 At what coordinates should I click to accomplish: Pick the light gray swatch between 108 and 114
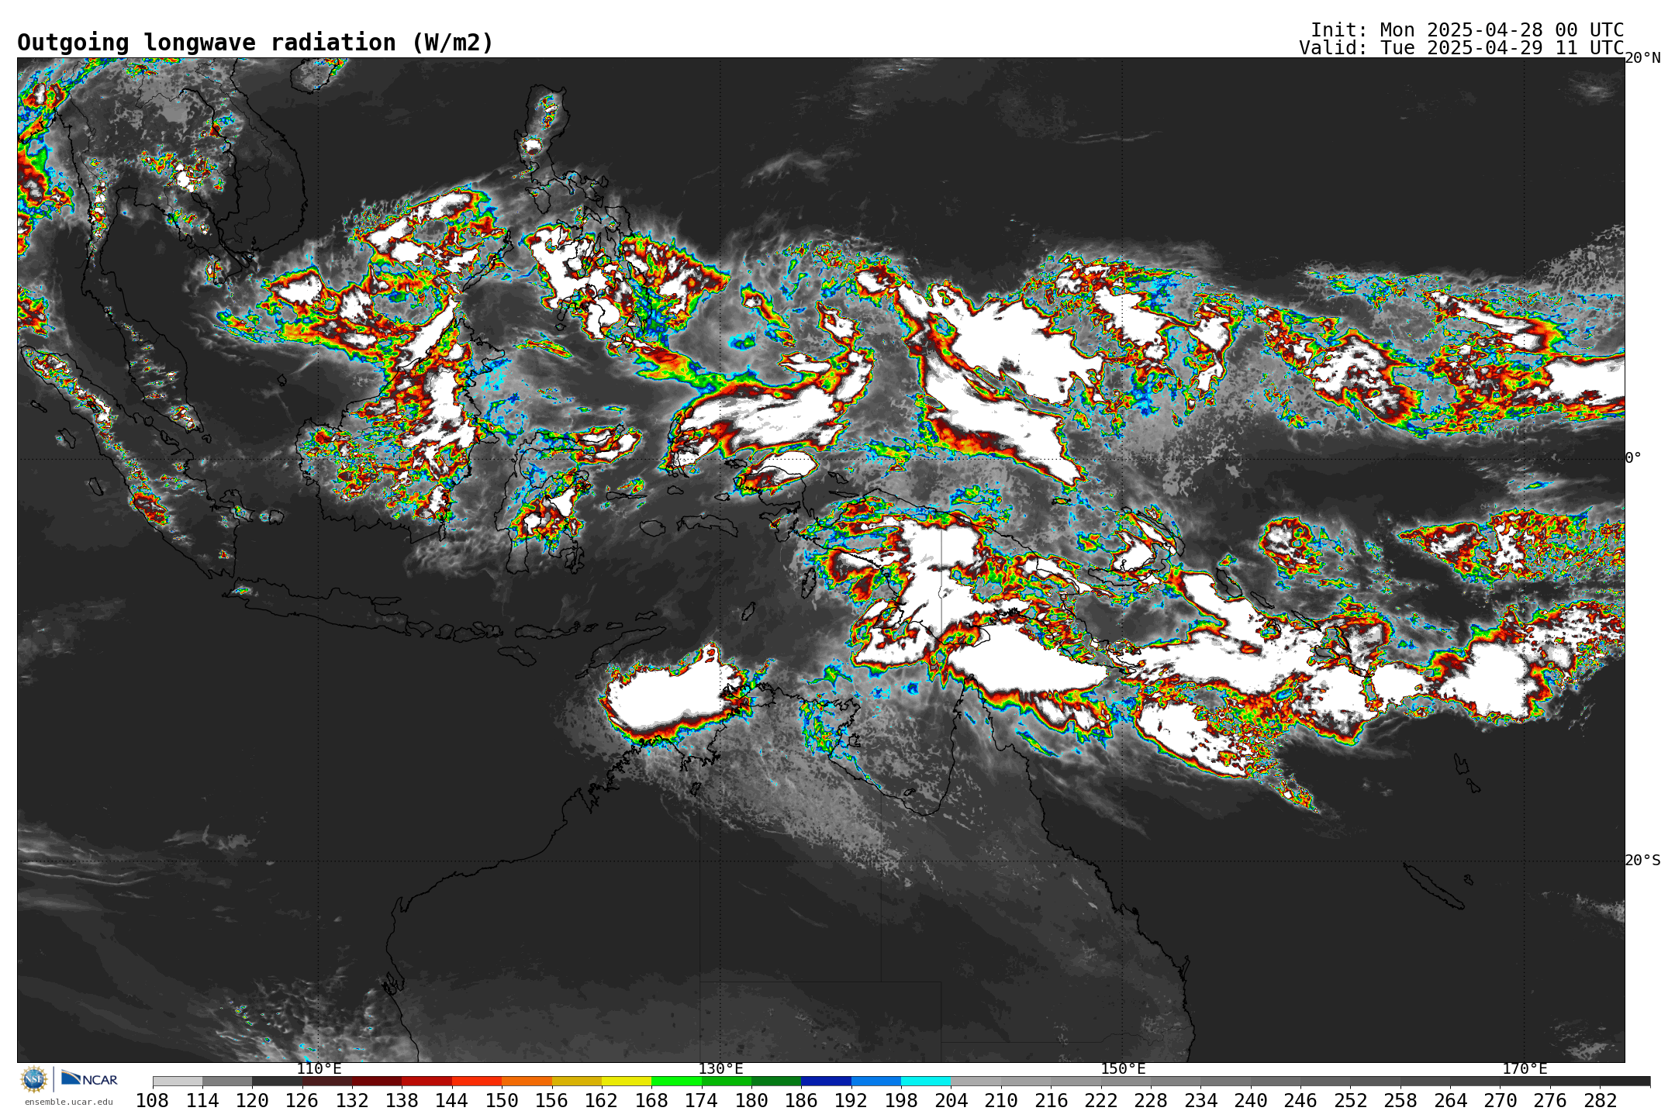click(x=178, y=1081)
